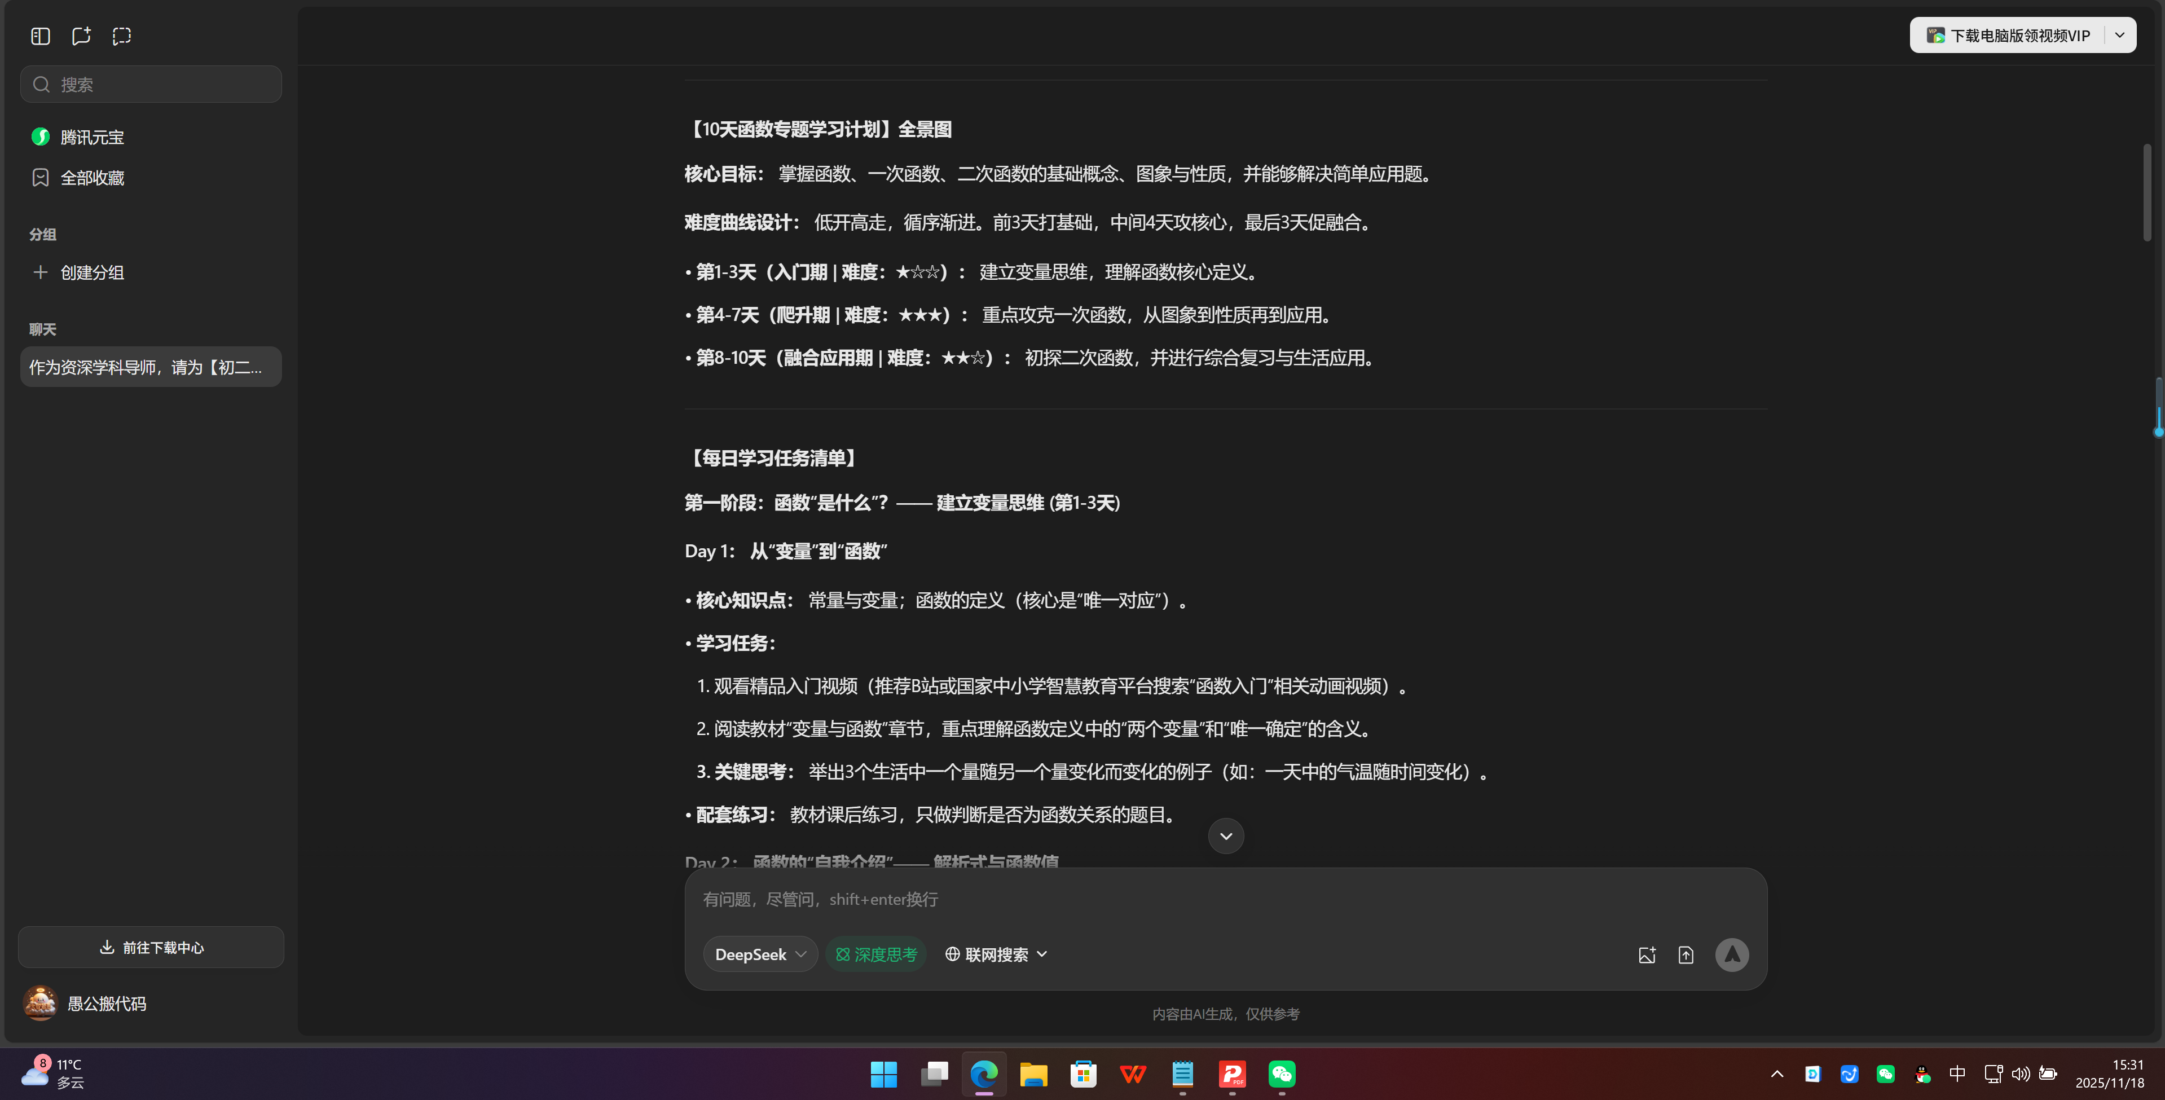Click 前往下载中心 button
Image resolution: width=2165 pixels, height=1100 pixels.
[x=151, y=947]
